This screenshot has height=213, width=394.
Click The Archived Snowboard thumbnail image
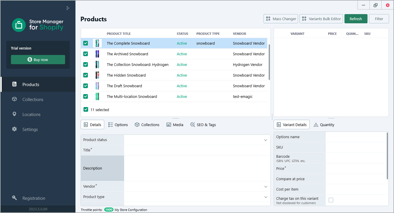[x=97, y=54]
